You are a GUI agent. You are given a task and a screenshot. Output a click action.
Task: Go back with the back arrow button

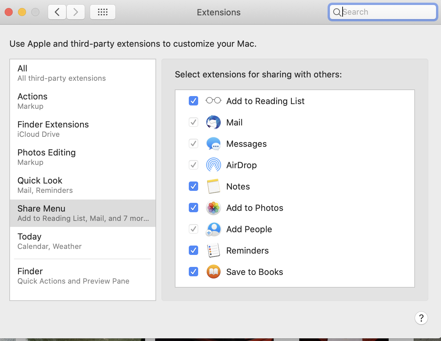pyautogui.click(x=57, y=12)
